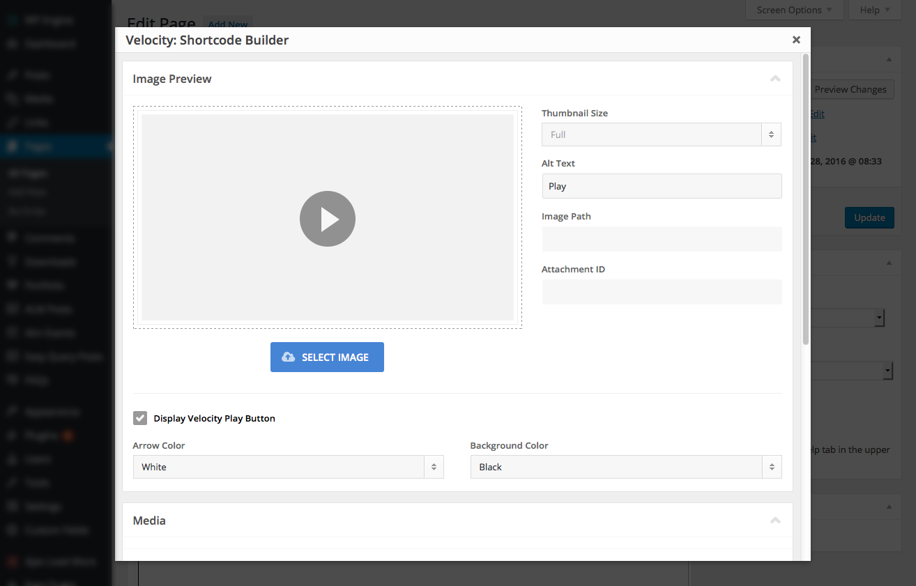Viewport: 916px width, 586px height.
Task: Click the play icon in image preview
Action: 328,219
